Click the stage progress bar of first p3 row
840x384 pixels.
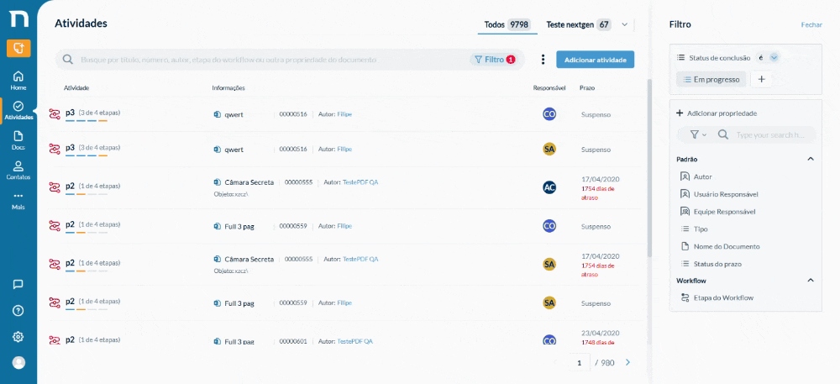[87, 120]
